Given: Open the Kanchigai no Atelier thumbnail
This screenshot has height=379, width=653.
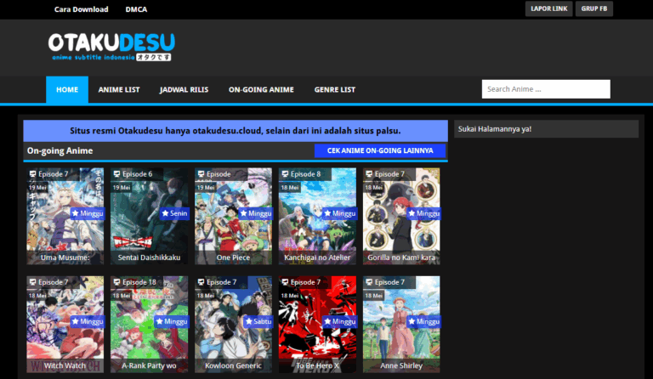Looking at the screenshot, I should (x=317, y=217).
